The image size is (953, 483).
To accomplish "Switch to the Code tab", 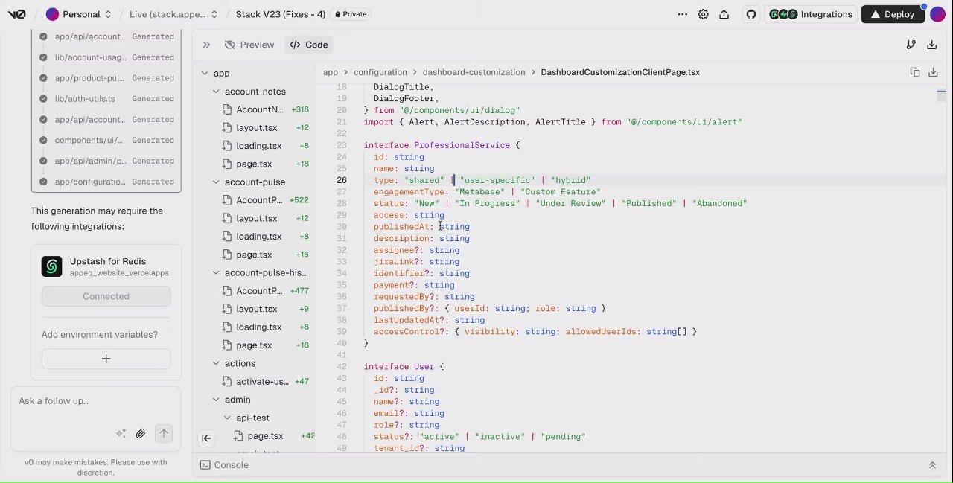I will tap(309, 45).
